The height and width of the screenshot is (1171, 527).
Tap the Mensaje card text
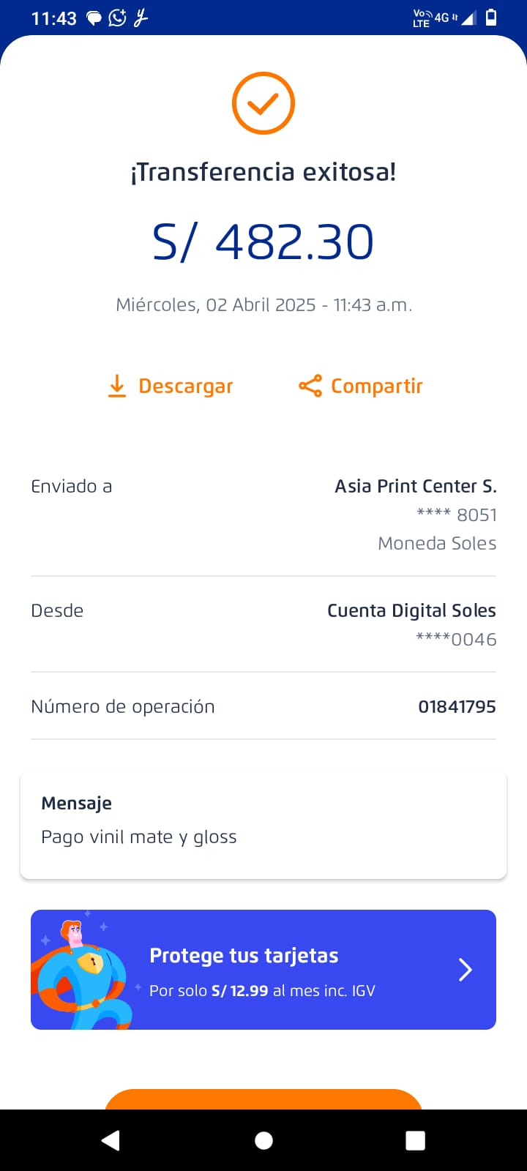pyautogui.click(x=139, y=837)
